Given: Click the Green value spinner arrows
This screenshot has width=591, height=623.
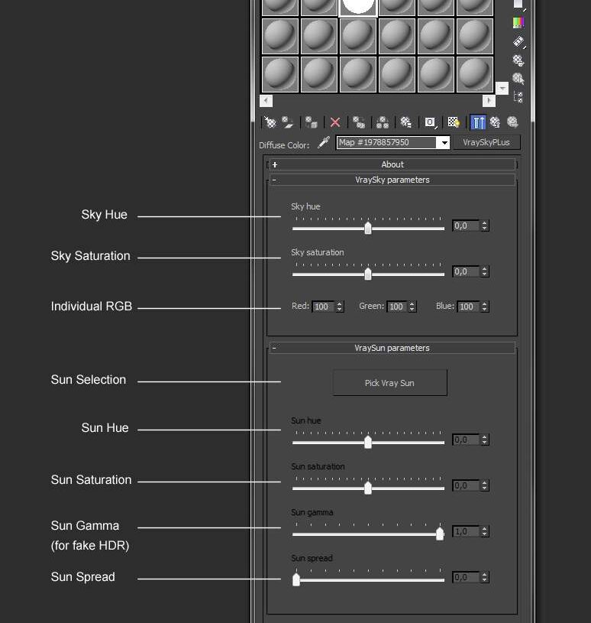Looking at the screenshot, I should pyautogui.click(x=412, y=307).
